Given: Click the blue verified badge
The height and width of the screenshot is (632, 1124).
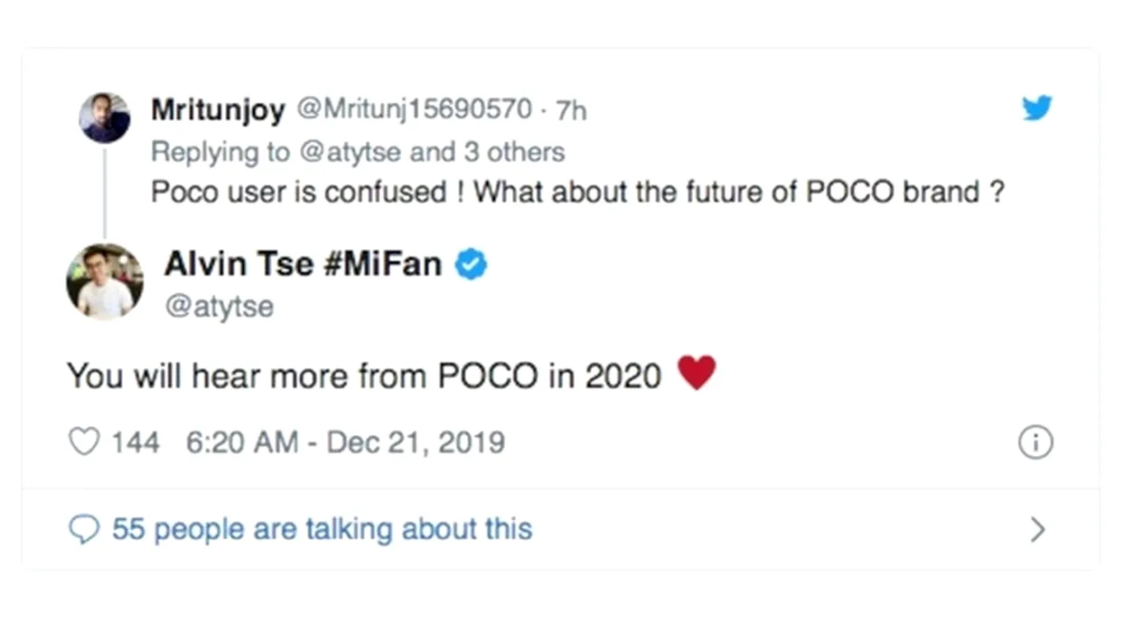Looking at the screenshot, I should click(x=471, y=265).
